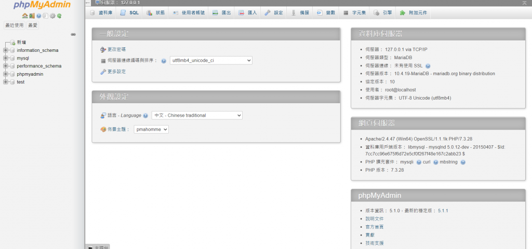Open the 附加元件 plugins tab

click(x=413, y=13)
